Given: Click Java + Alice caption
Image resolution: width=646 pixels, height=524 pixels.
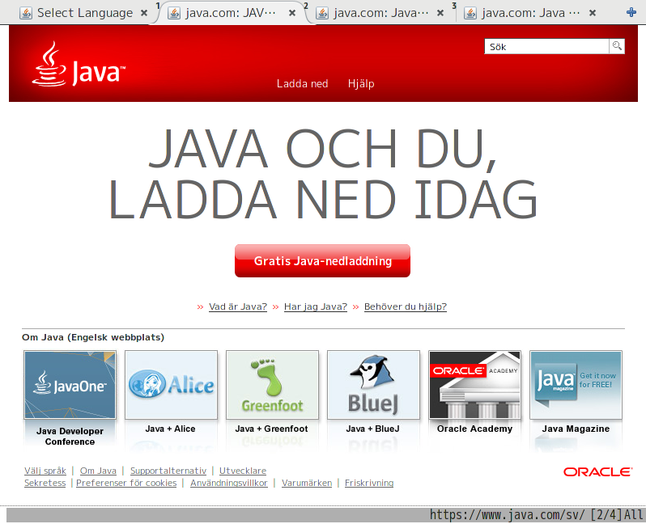Looking at the screenshot, I should point(170,429).
